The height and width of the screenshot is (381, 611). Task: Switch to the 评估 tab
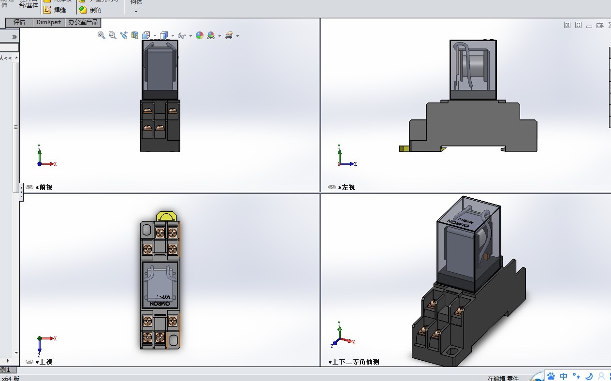point(19,22)
